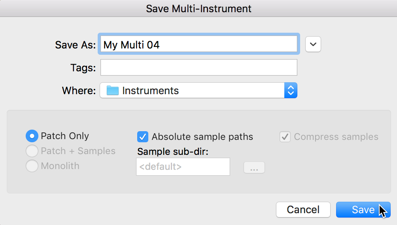
Task: Click the Save Multi-Instrument title bar
Action: point(198,9)
